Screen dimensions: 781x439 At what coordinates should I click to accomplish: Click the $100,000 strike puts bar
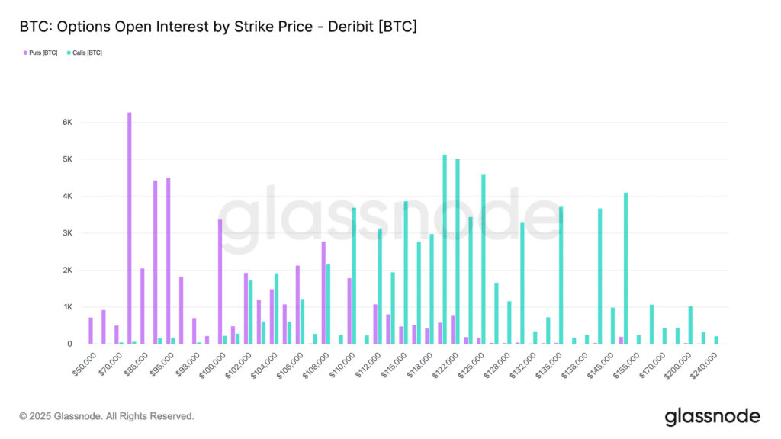click(220, 281)
